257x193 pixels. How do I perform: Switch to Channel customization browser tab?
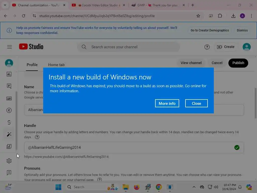click(x=39, y=5)
